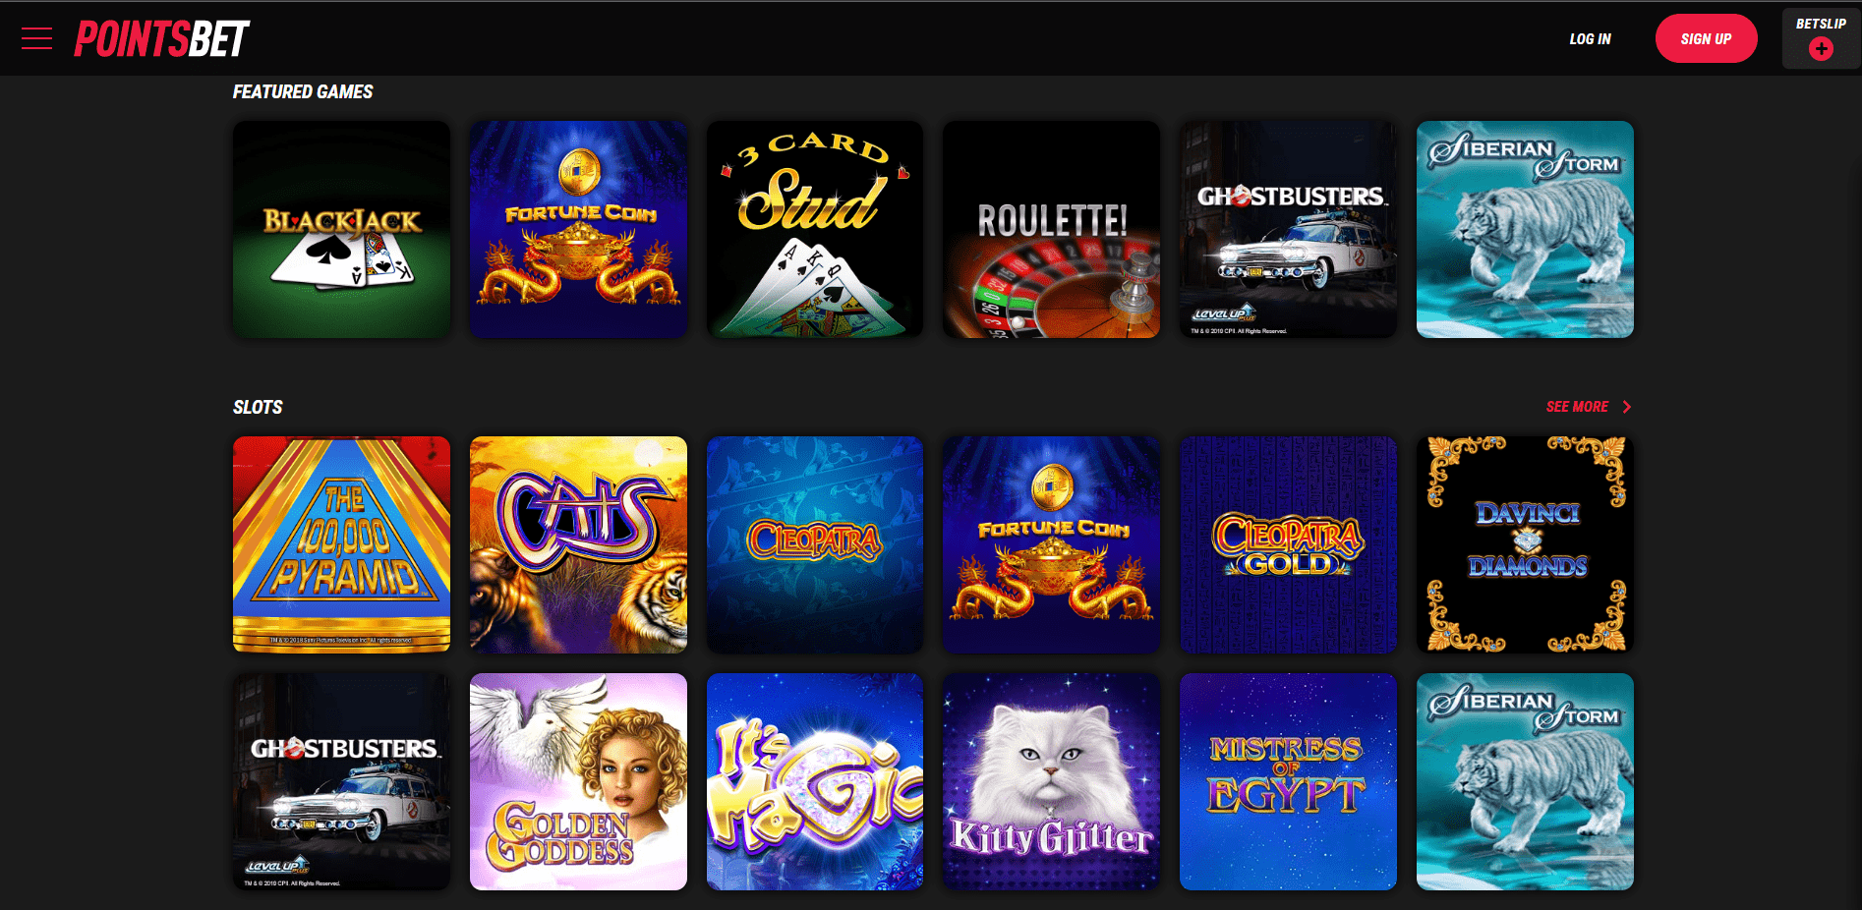Click the Sign Up button
Image resolution: width=1862 pixels, height=910 pixels.
1706,39
